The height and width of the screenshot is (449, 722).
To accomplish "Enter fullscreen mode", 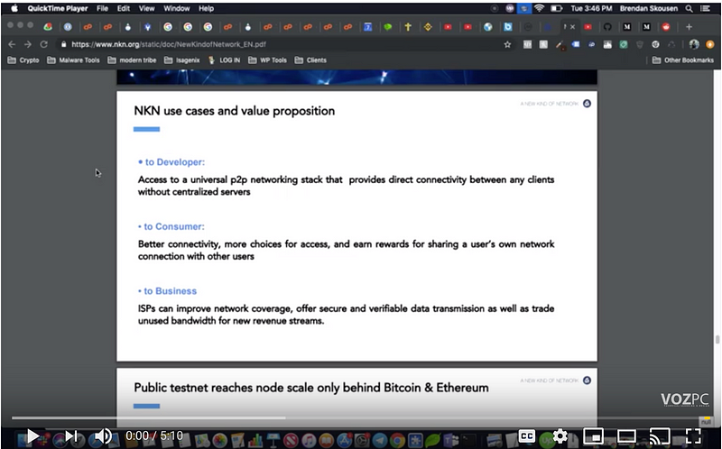I will pyautogui.click(x=693, y=435).
